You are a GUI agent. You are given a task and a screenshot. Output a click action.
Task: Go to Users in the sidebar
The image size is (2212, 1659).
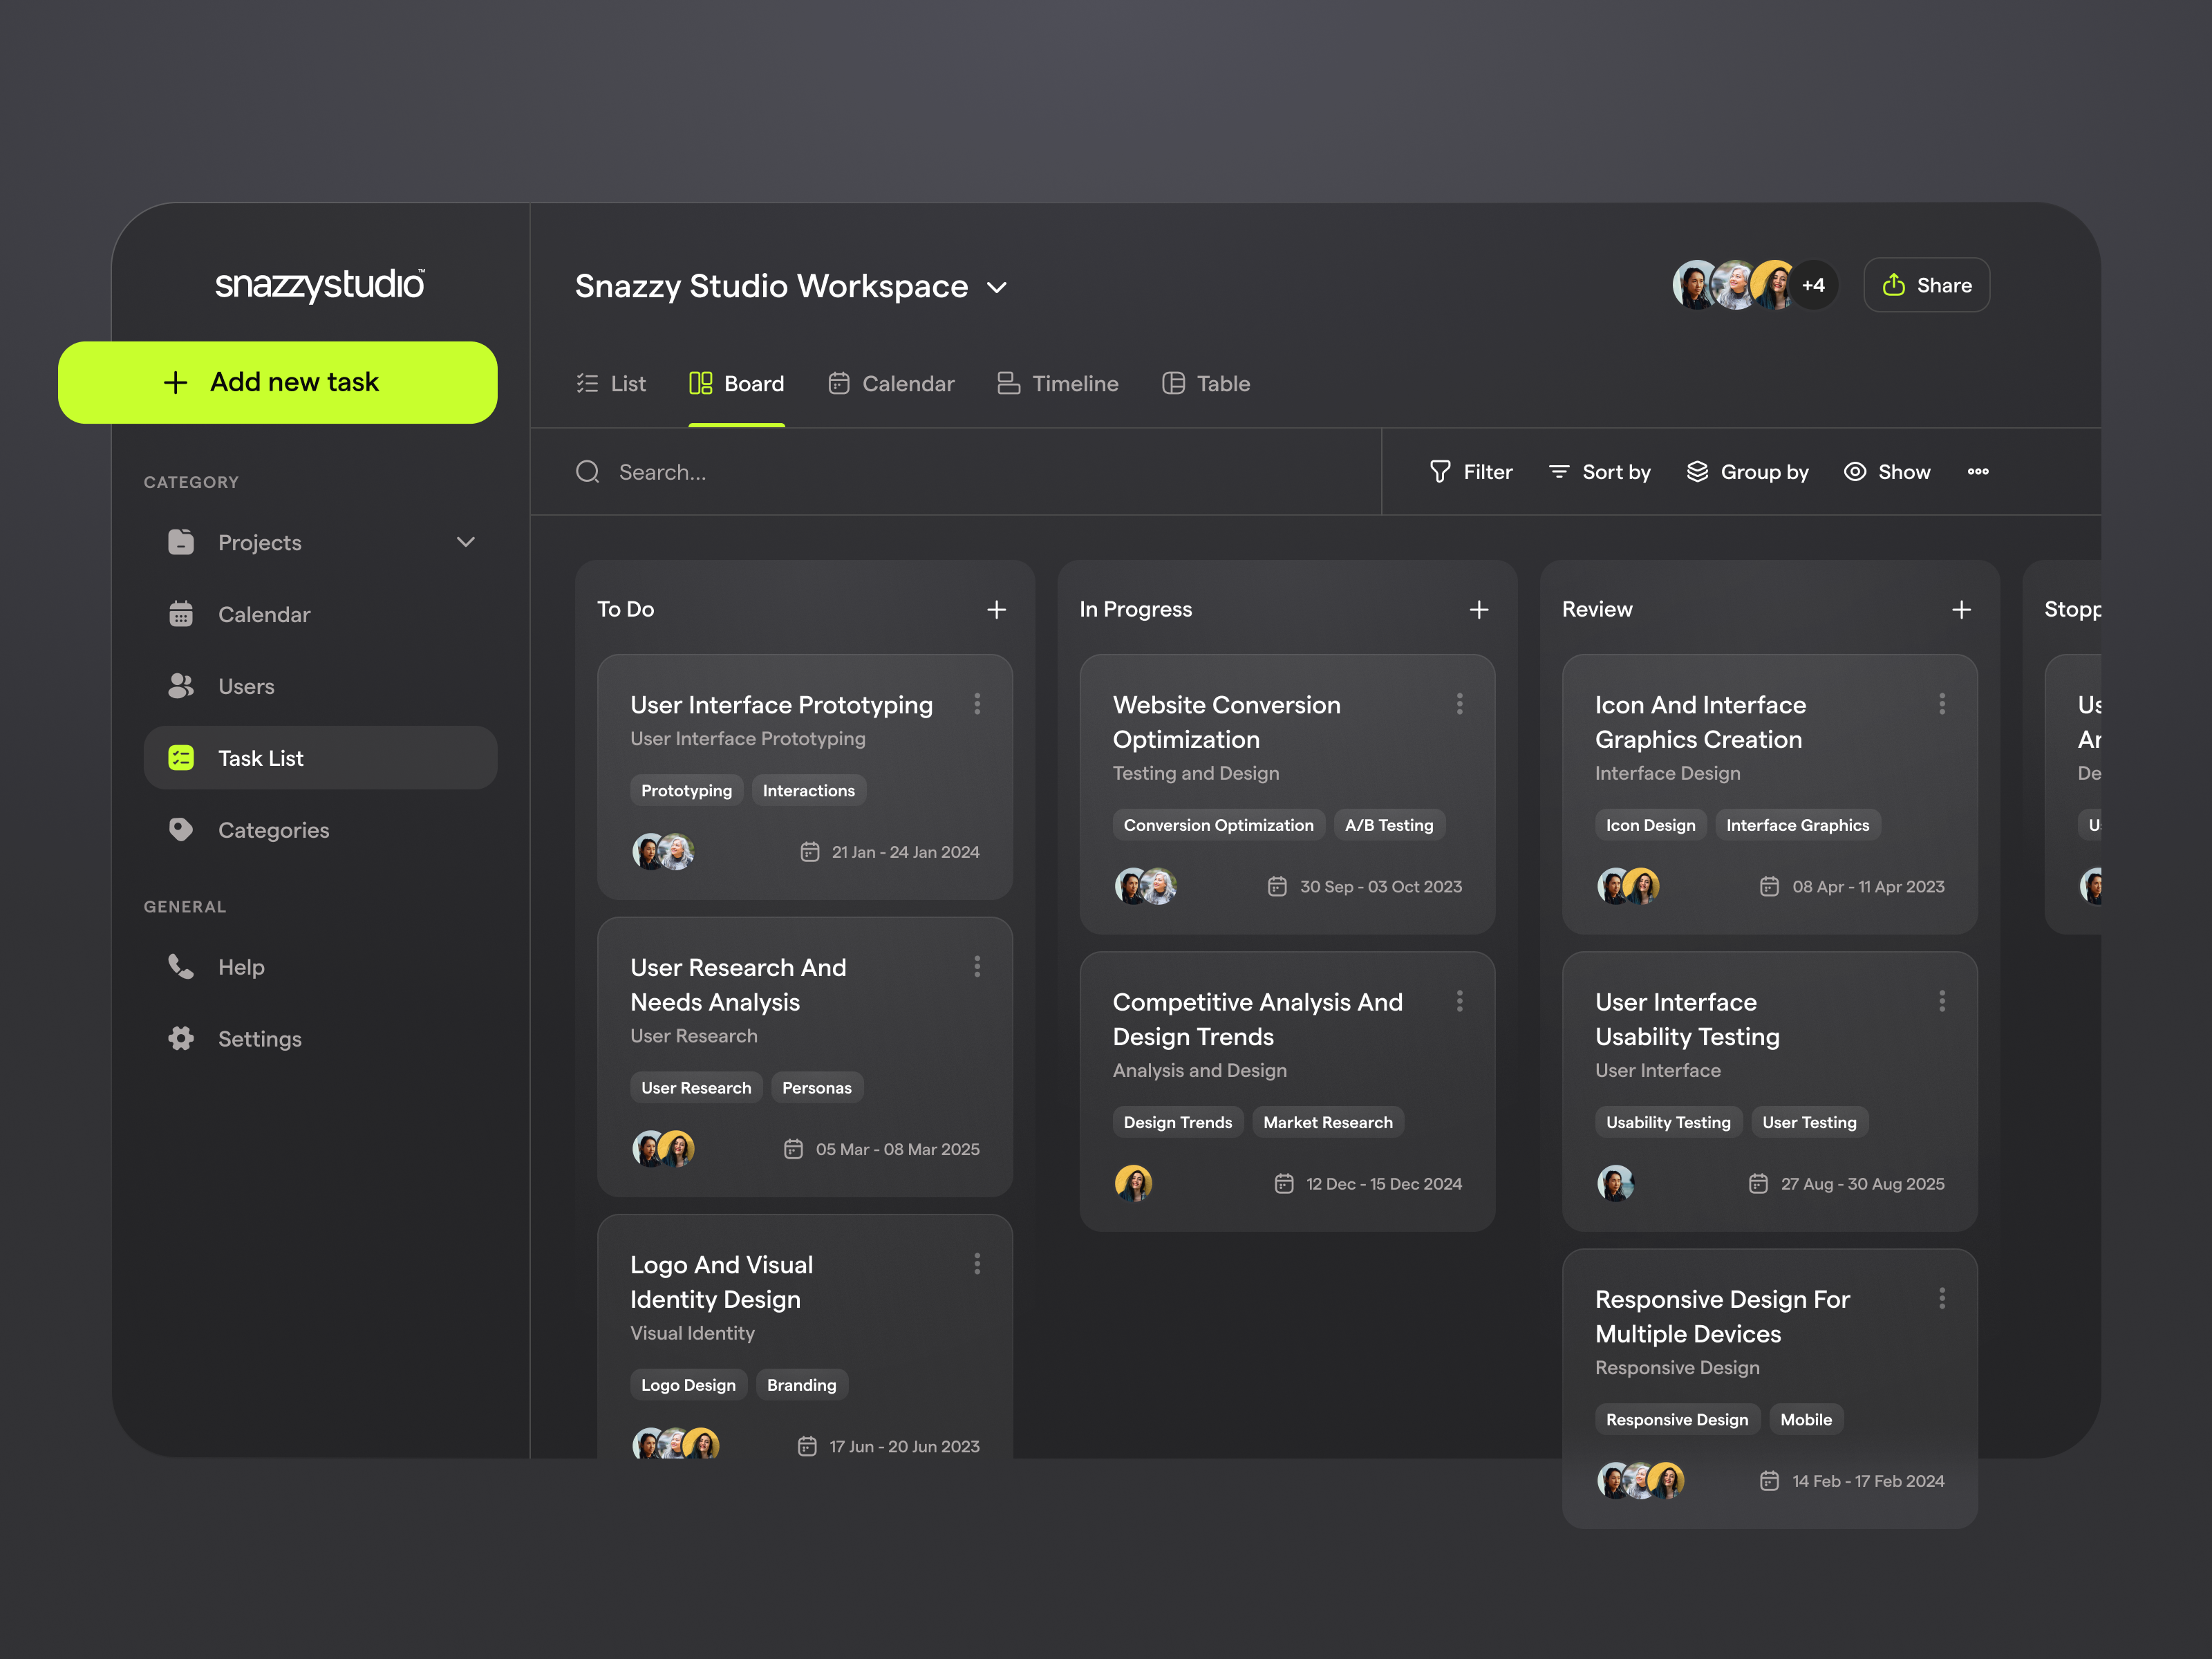[320, 686]
